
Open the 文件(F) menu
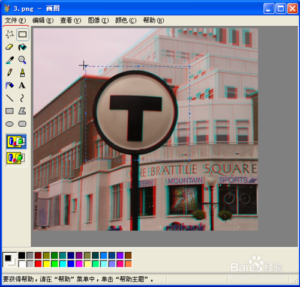(16, 20)
